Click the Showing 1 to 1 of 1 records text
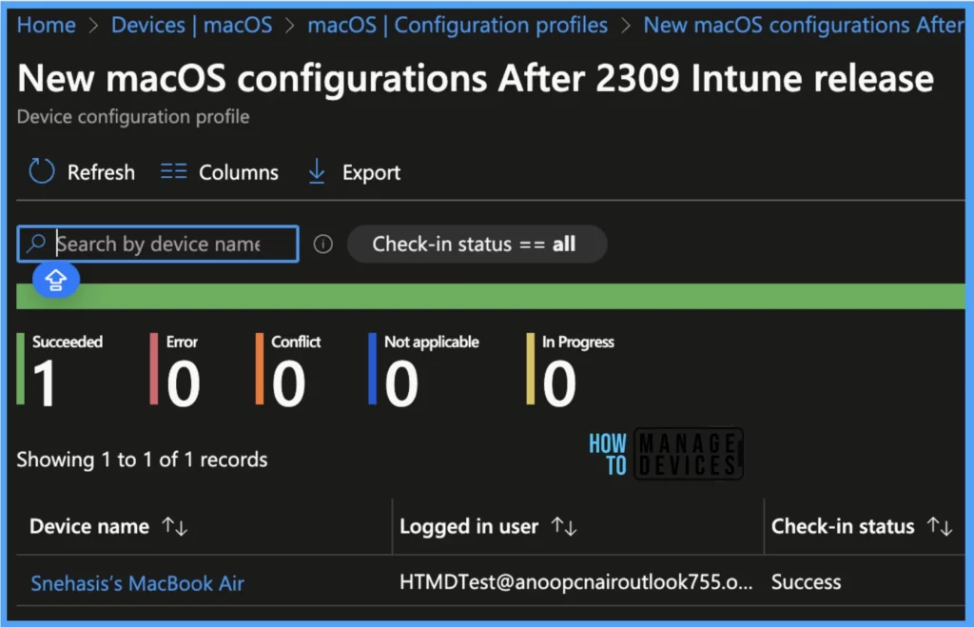The image size is (974, 627). (143, 460)
